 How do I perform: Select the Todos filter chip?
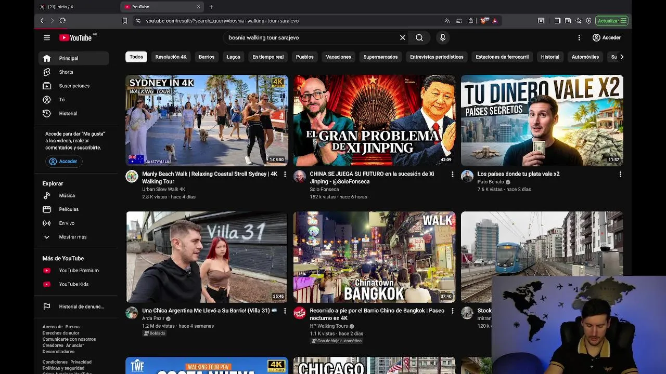coord(136,57)
